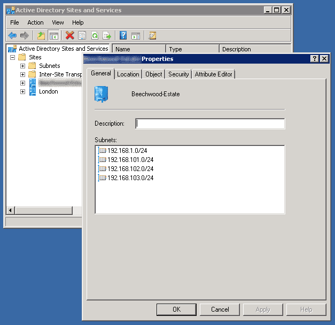Click the Type column header
This screenshot has height=325, width=335.
click(x=192, y=49)
